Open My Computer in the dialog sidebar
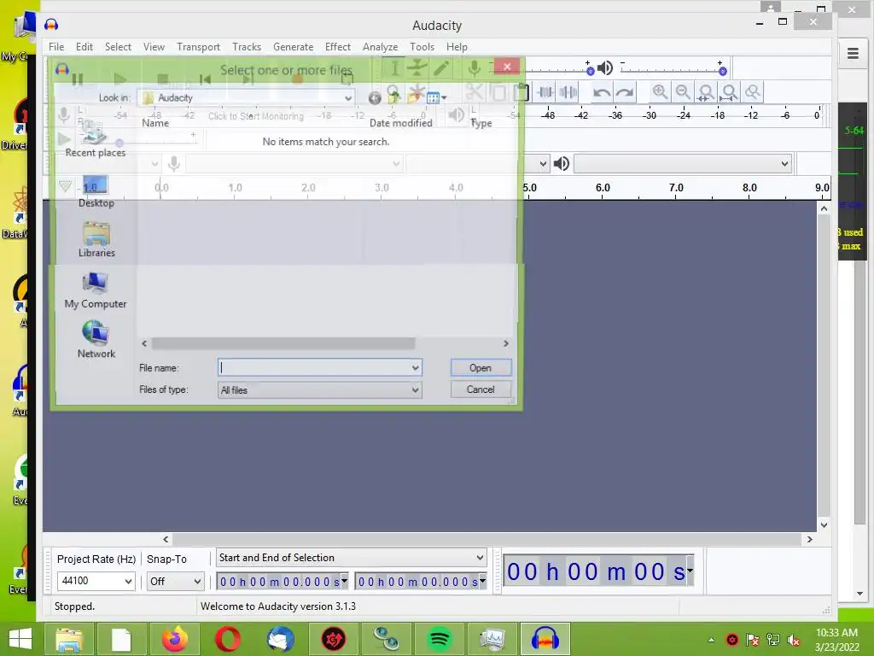The height and width of the screenshot is (656, 874). click(96, 290)
